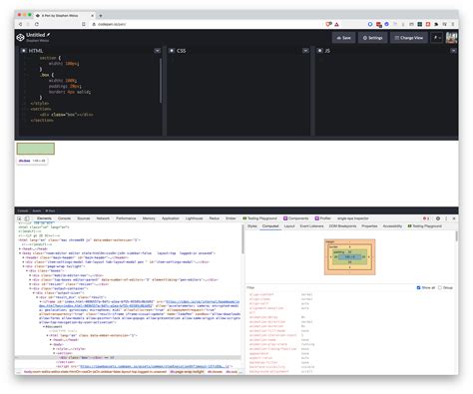Viewport: 473px width, 394px height.
Task: Expand the inner style element in DOM tree
Action: [54, 349]
